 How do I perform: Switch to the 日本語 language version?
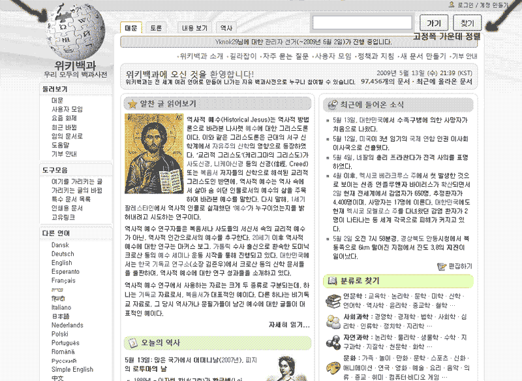(x=60, y=316)
